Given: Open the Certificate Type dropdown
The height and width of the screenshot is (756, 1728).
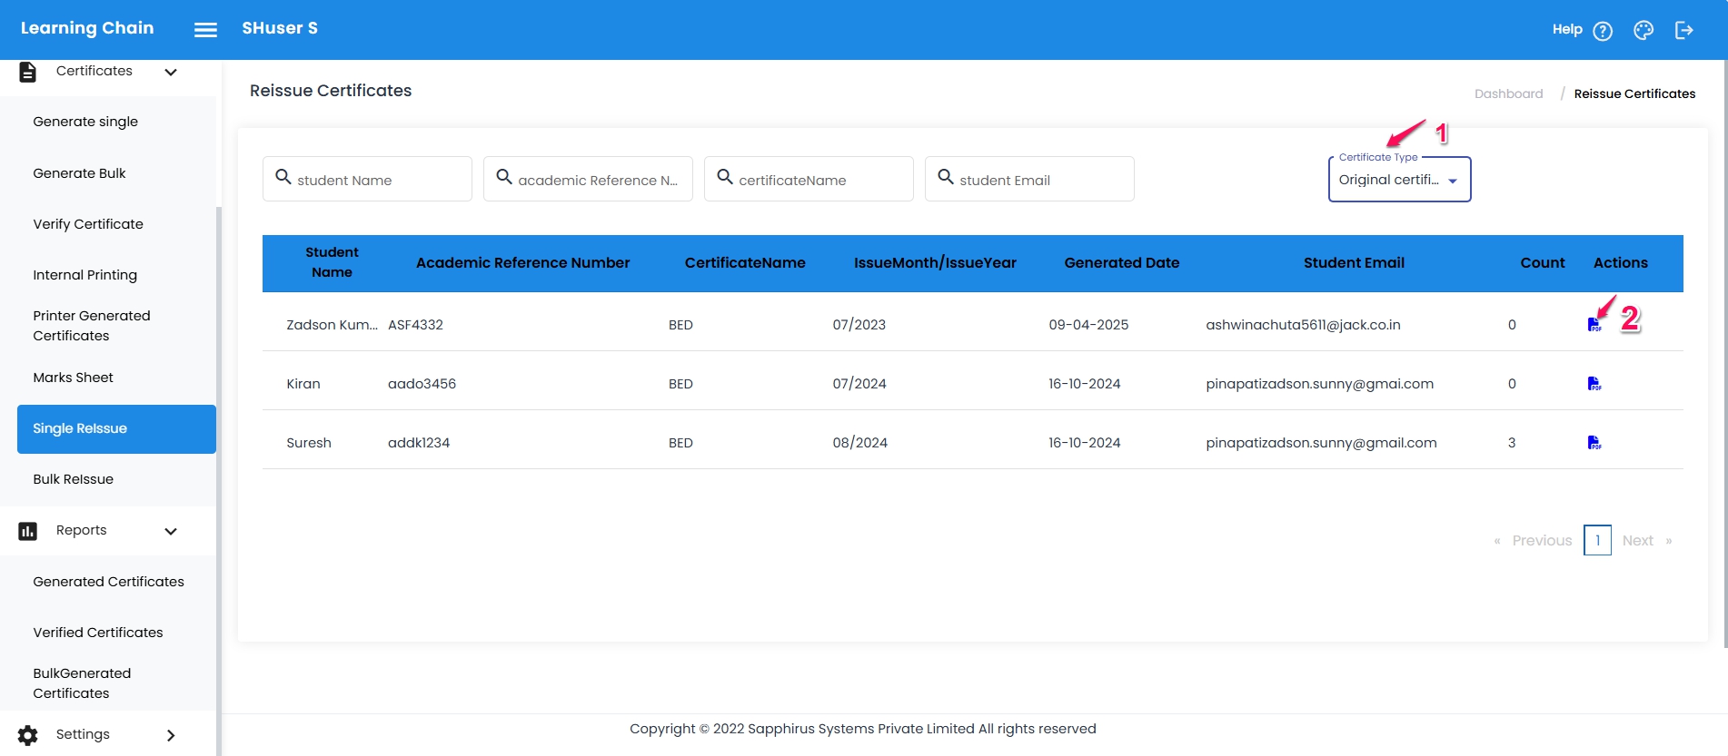Looking at the screenshot, I should coord(1399,180).
